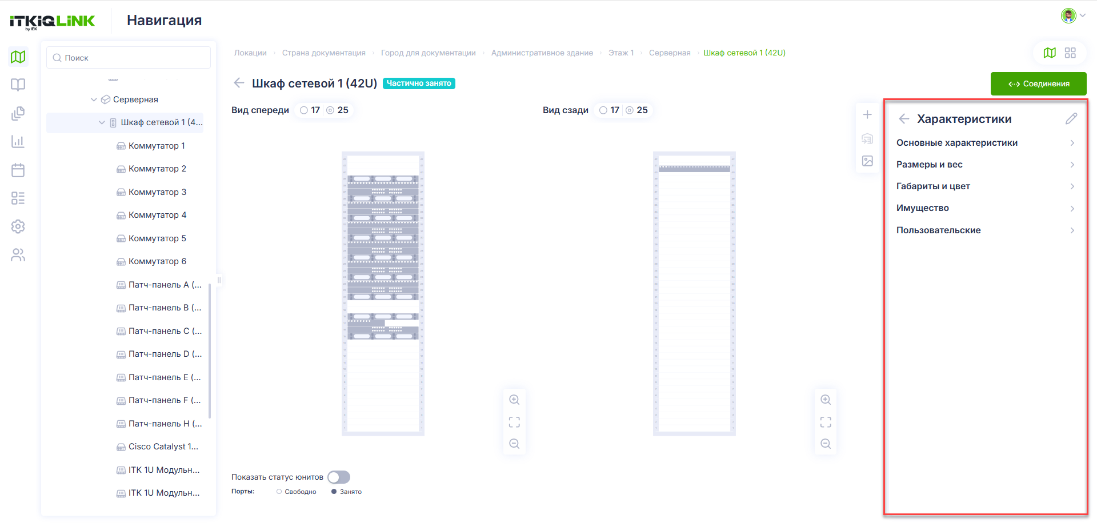
Task: Expand Основные характеристики section
Action: coord(985,143)
